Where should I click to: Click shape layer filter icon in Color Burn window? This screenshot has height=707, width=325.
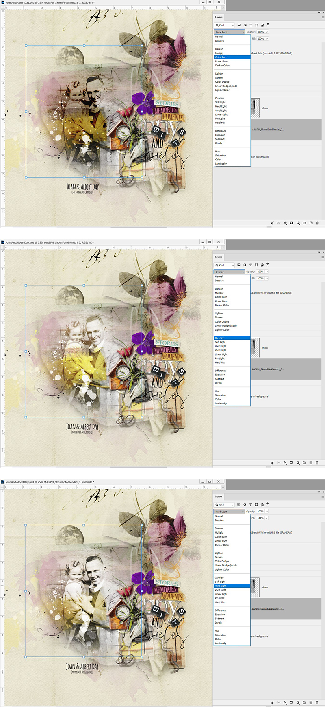pyautogui.click(x=256, y=25)
